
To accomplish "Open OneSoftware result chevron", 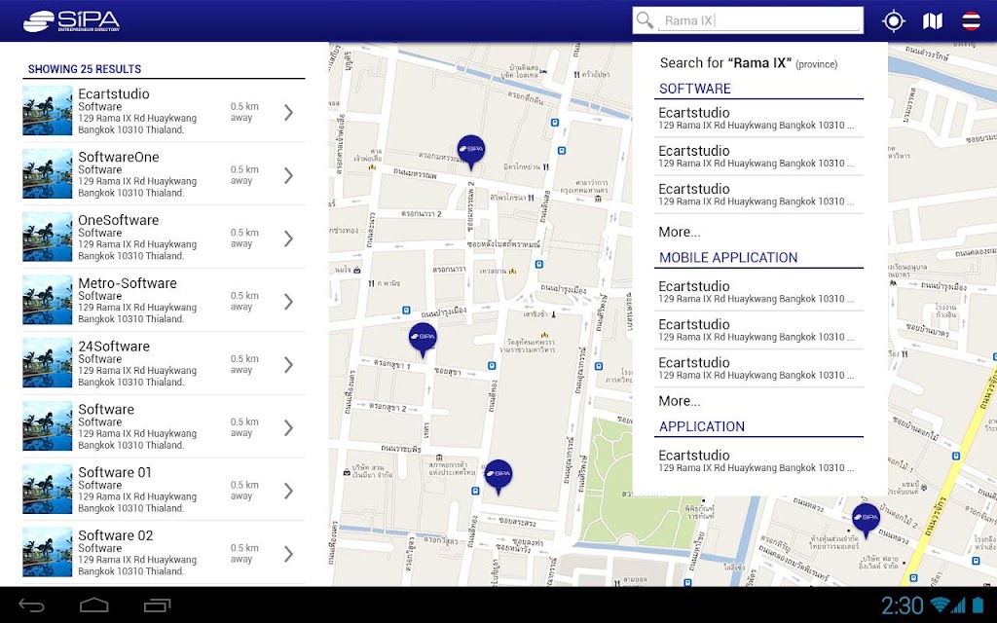I will [x=288, y=238].
